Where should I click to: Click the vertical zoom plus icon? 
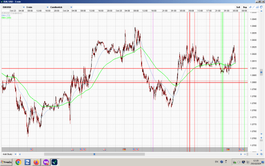click(x=261, y=138)
